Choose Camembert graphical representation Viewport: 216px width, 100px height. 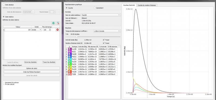point(94,8)
